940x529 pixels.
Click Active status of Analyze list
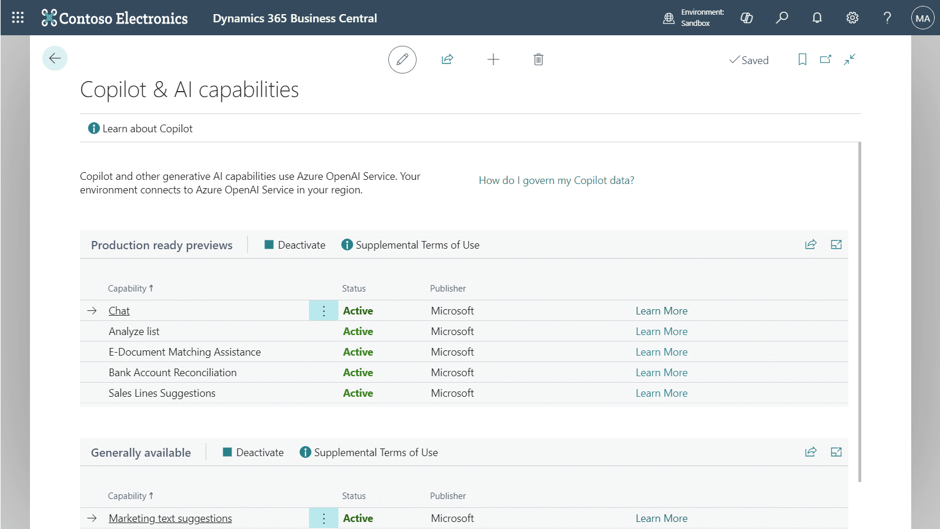[358, 332]
